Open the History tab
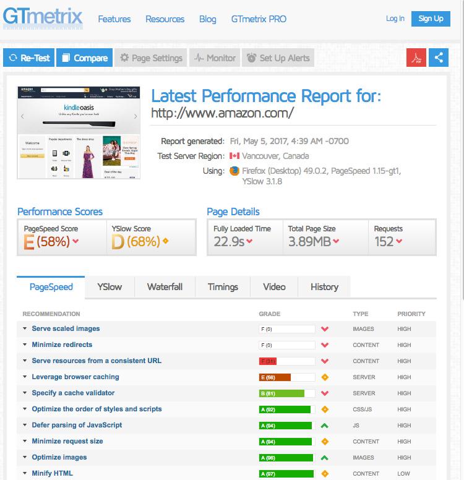 pyautogui.click(x=324, y=287)
